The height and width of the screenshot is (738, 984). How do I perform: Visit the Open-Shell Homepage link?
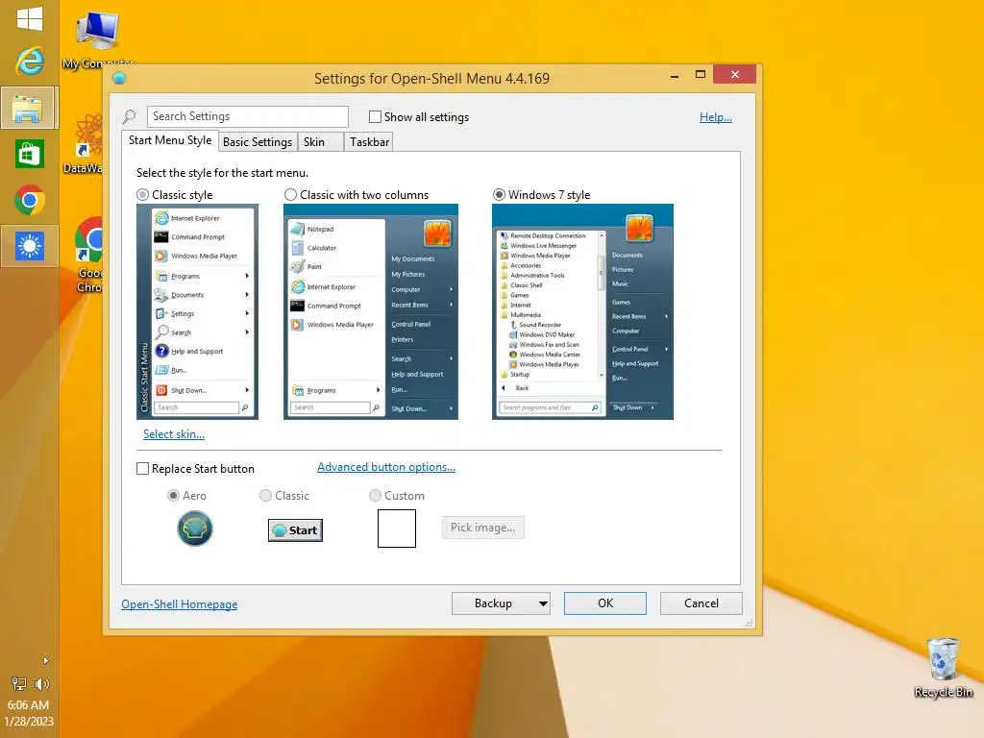point(180,604)
